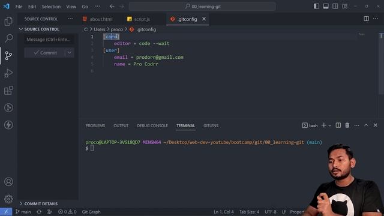
Task: Click the proco breadcrumb segment
Action: click(x=117, y=29)
